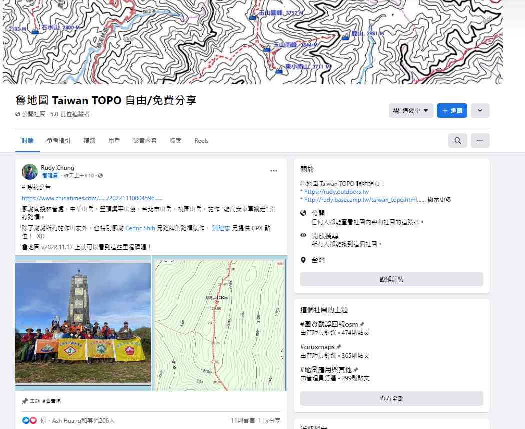The height and width of the screenshot is (429, 525).
Task: Click the globe privacy icon beside post time
Action: pyautogui.click(x=100, y=176)
